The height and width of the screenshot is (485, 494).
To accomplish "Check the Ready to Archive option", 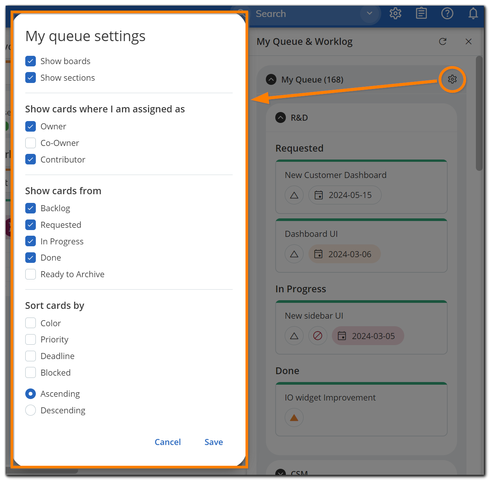I will pyautogui.click(x=31, y=274).
